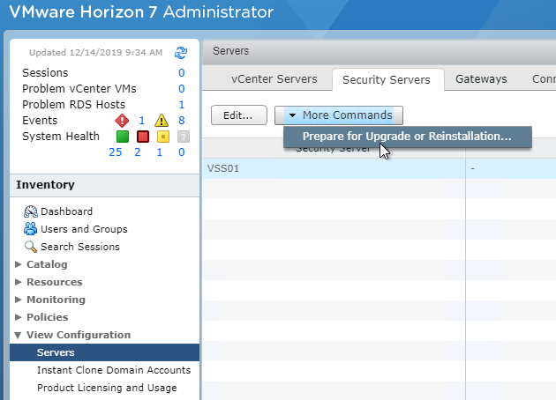556x400 pixels.
Task: Open the unknown health count 0
Action: (182, 152)
